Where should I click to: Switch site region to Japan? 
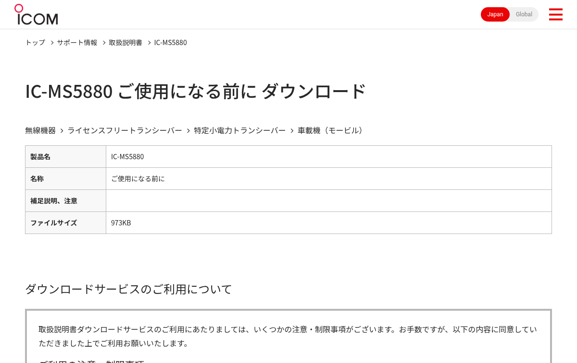(x=495, y=14)
